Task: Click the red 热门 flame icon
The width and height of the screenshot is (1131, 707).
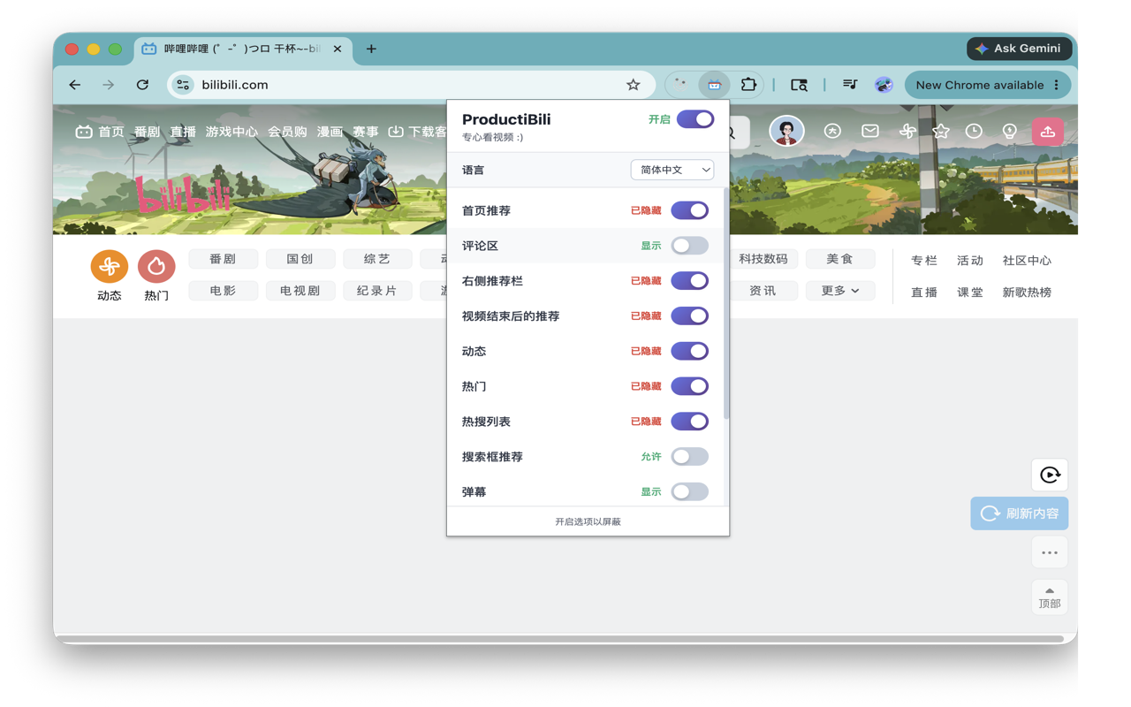Action: 156,266
